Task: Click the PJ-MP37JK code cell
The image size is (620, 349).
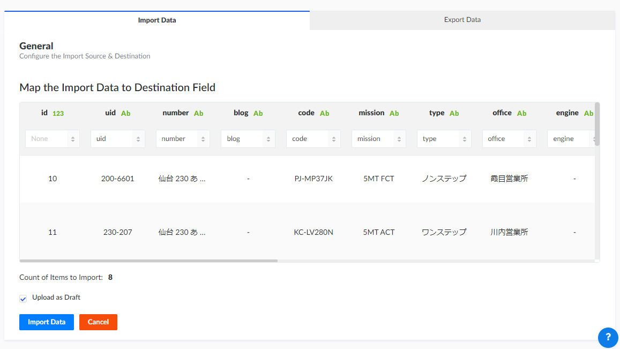Action: click(x=313, y=179)
